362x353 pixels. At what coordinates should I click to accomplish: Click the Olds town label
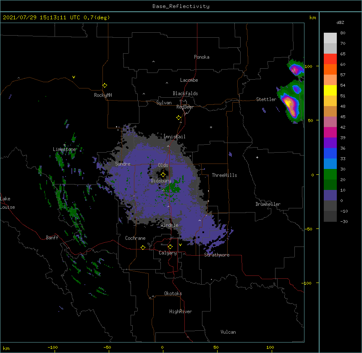[x=163, y=165]
